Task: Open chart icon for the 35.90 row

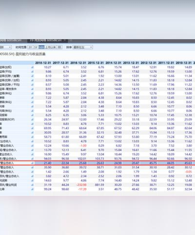Action: [32, 167]
